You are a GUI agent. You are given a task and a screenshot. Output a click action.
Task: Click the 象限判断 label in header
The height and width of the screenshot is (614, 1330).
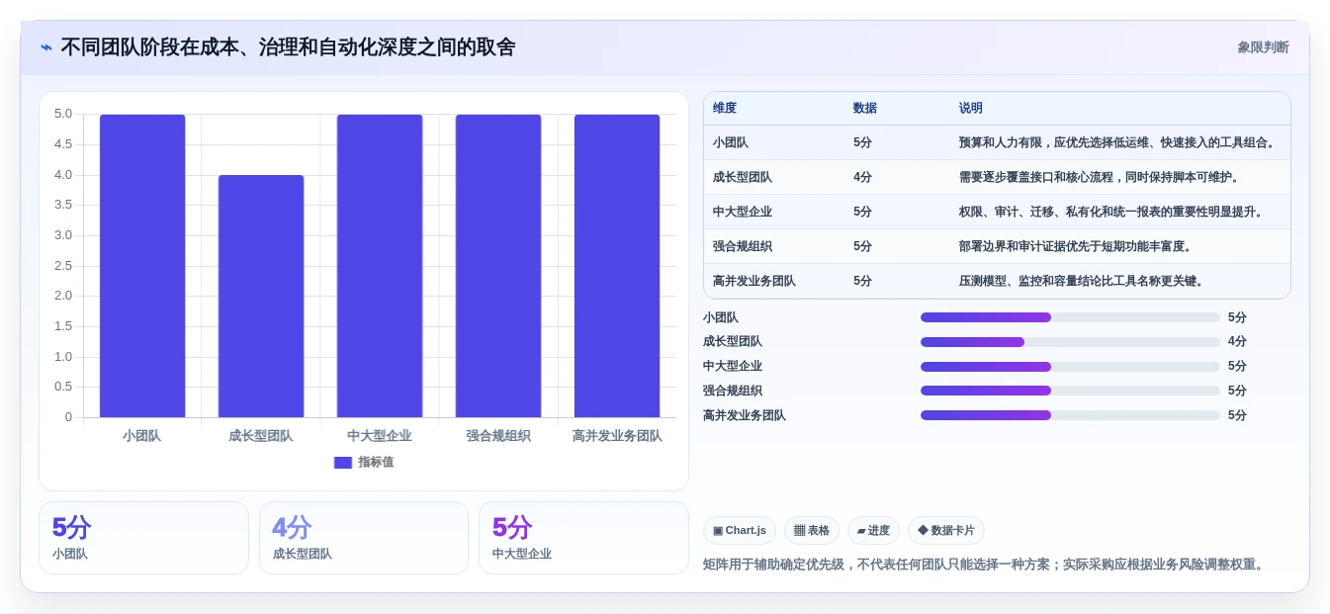[x=1263, y=47]
